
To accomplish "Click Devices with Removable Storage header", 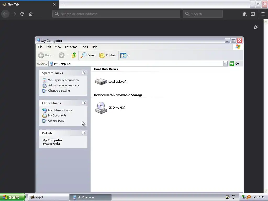I will [118, 95].
